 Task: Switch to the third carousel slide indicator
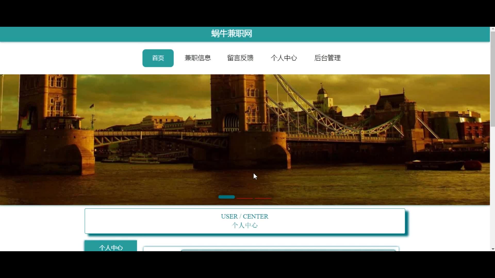tap(263, 198)
